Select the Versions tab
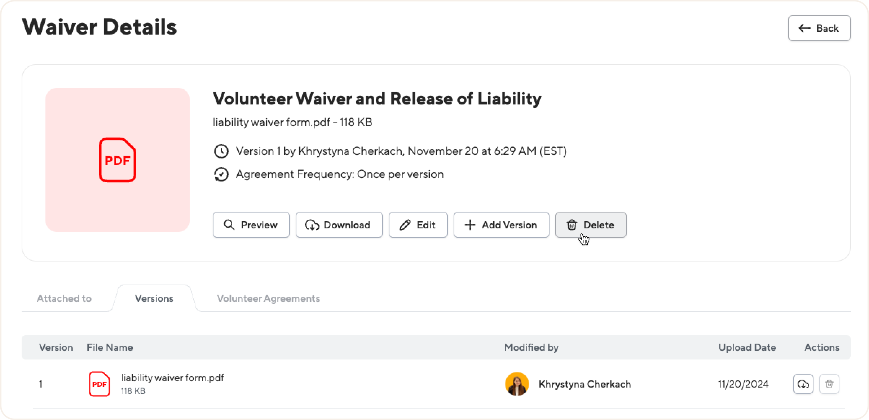 [154, 298]
